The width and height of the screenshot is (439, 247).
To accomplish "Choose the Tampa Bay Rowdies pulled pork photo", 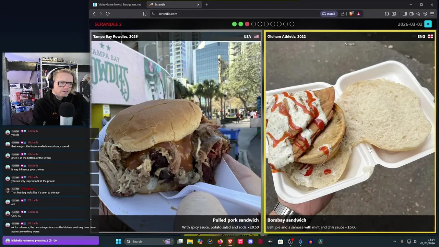I will [176, 128].
